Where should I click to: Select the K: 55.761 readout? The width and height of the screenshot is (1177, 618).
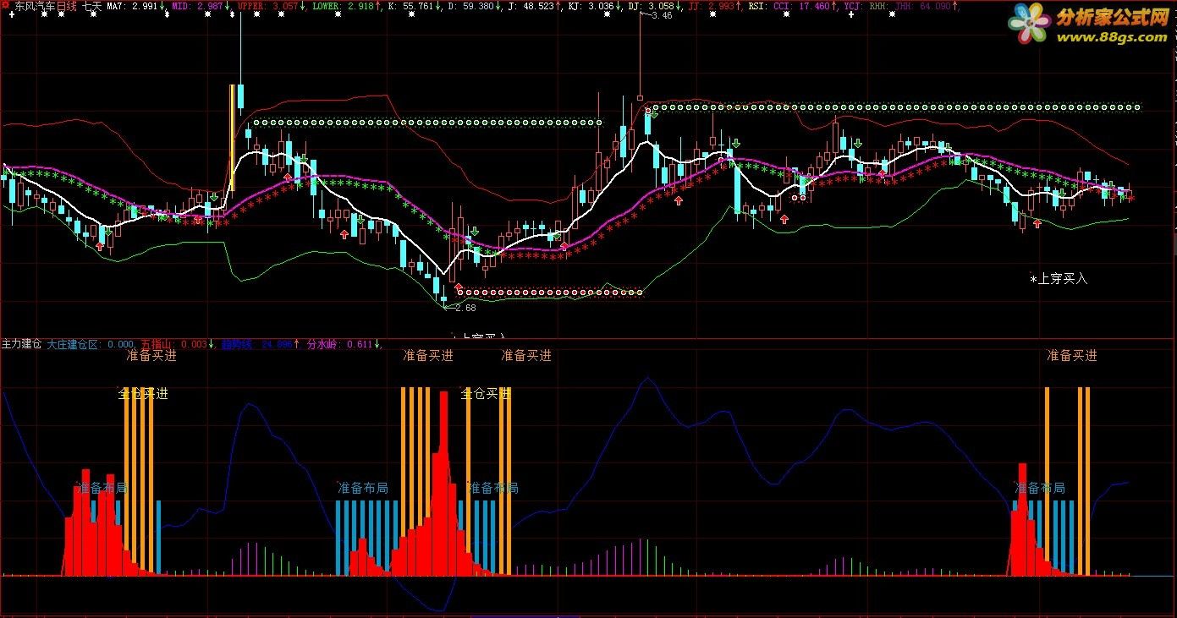click(410, 6)
